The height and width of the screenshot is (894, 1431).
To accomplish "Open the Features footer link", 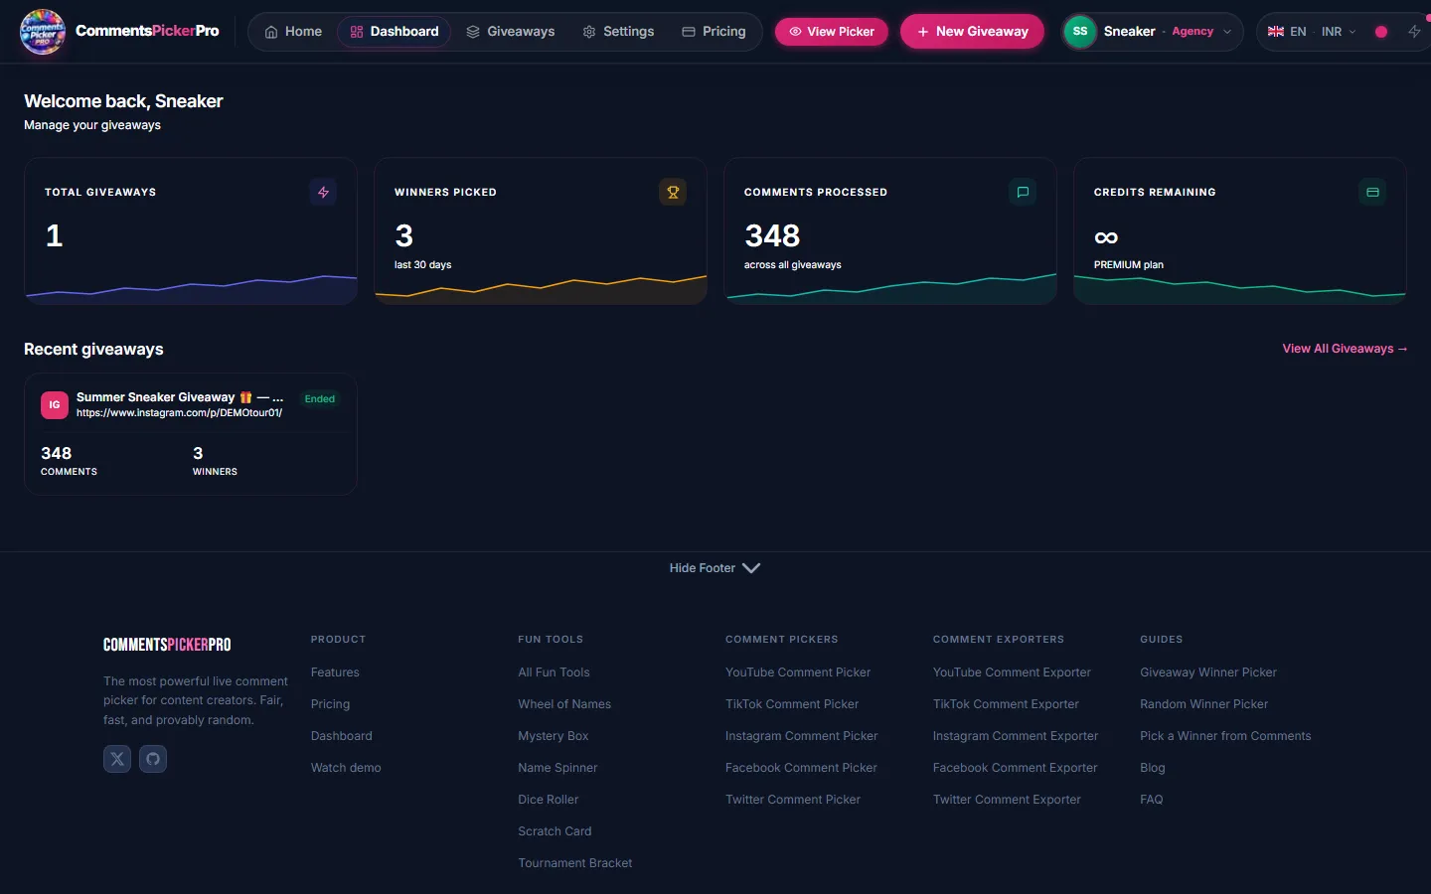I will click(335, 672).
